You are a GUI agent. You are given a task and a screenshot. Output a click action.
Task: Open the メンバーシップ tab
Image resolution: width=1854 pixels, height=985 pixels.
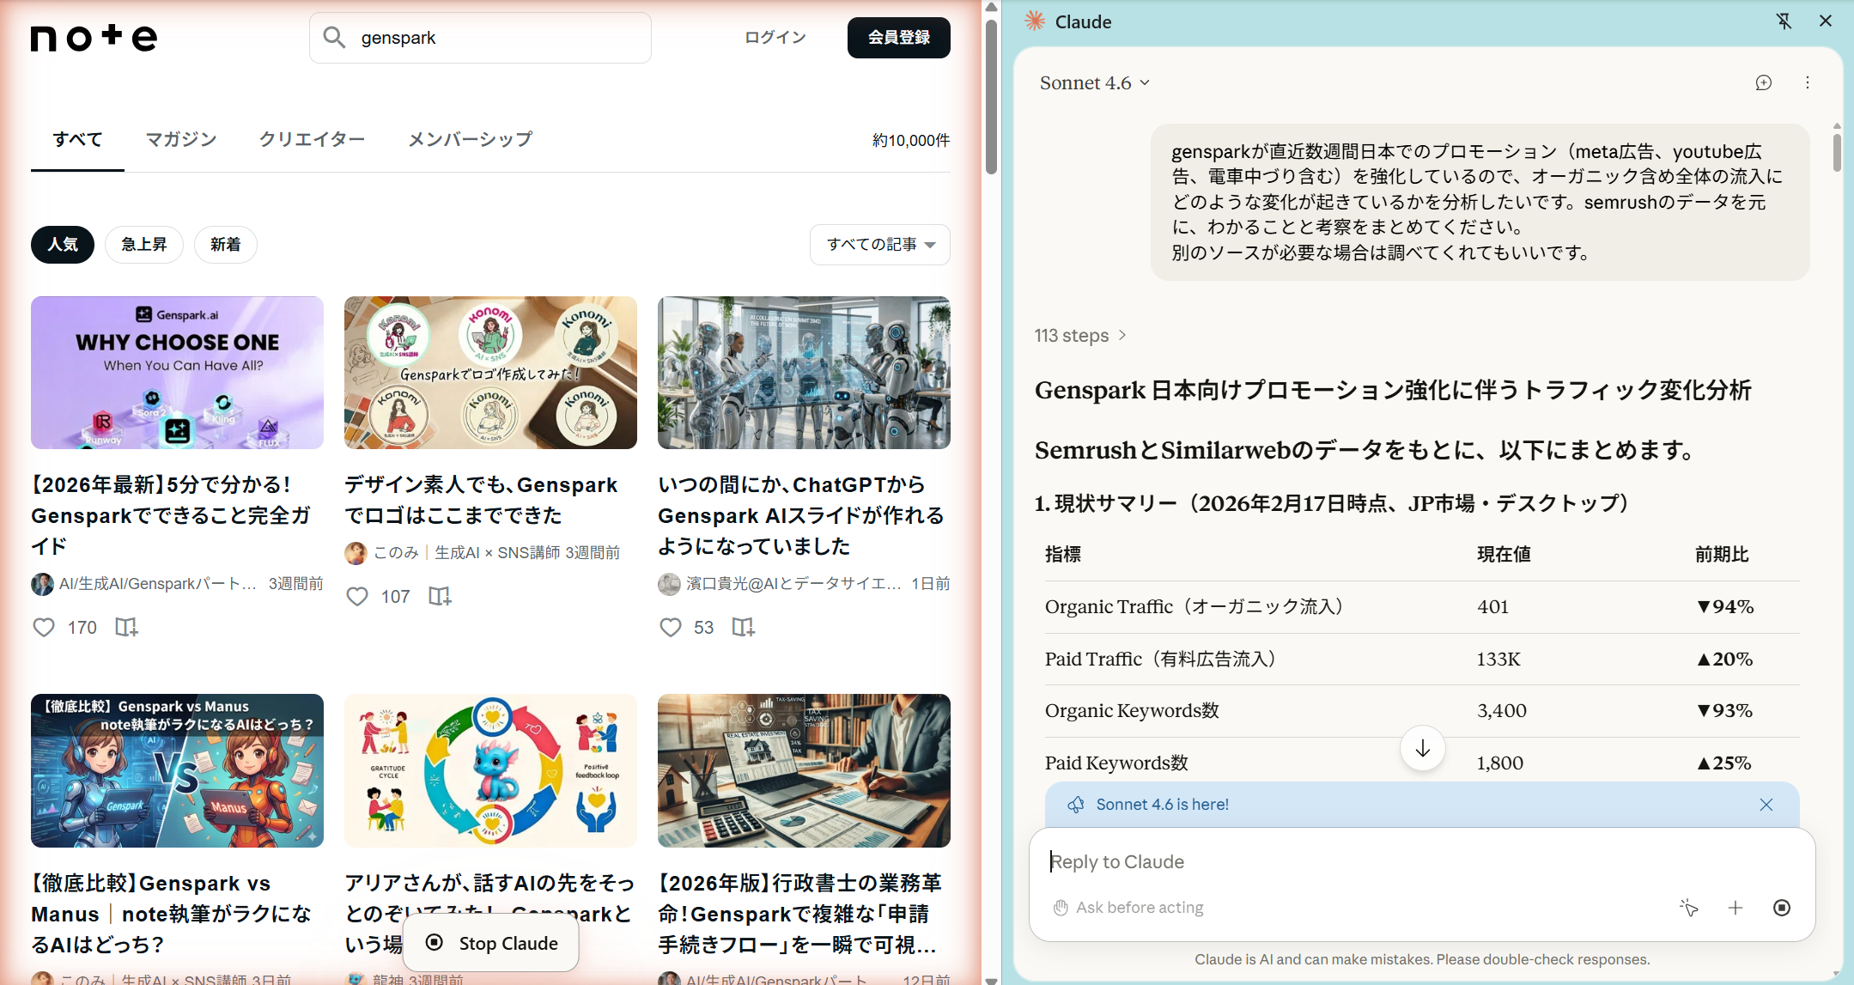(470, 139)
